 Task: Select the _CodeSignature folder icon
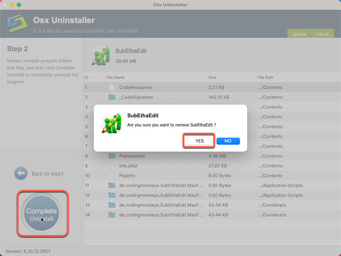click(112, 97)
